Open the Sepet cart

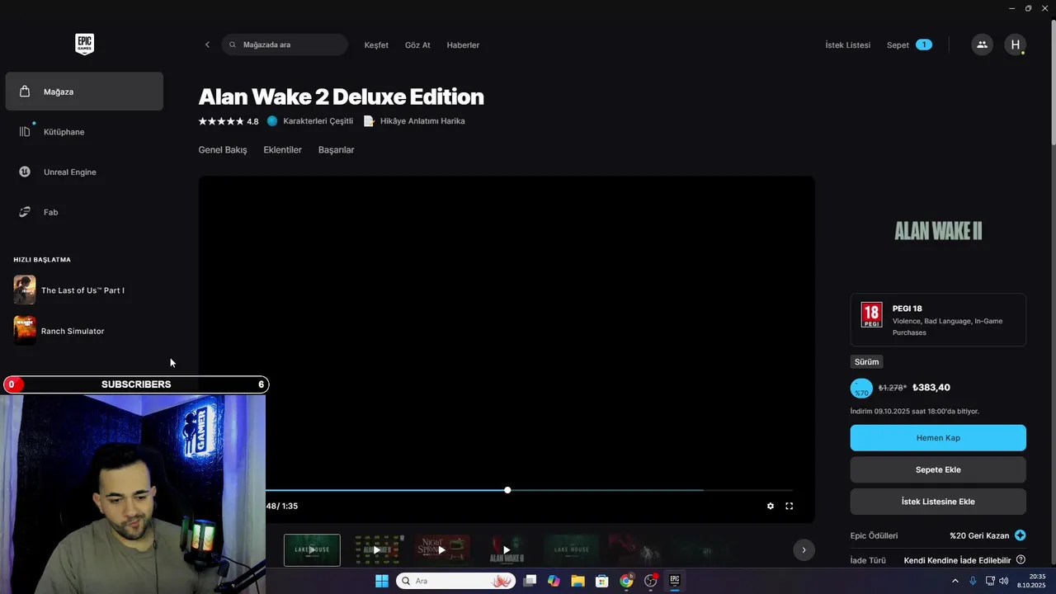909,45
